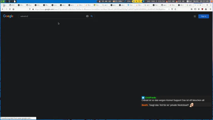
Task: Switch to the Han tab
Action: (156, 5)
